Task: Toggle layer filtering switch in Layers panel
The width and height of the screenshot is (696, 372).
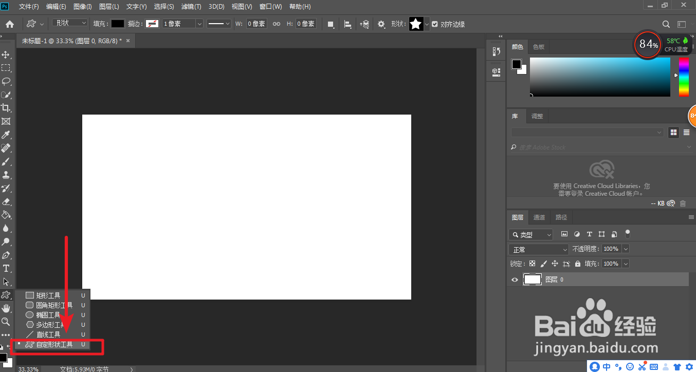Action: 628,234
